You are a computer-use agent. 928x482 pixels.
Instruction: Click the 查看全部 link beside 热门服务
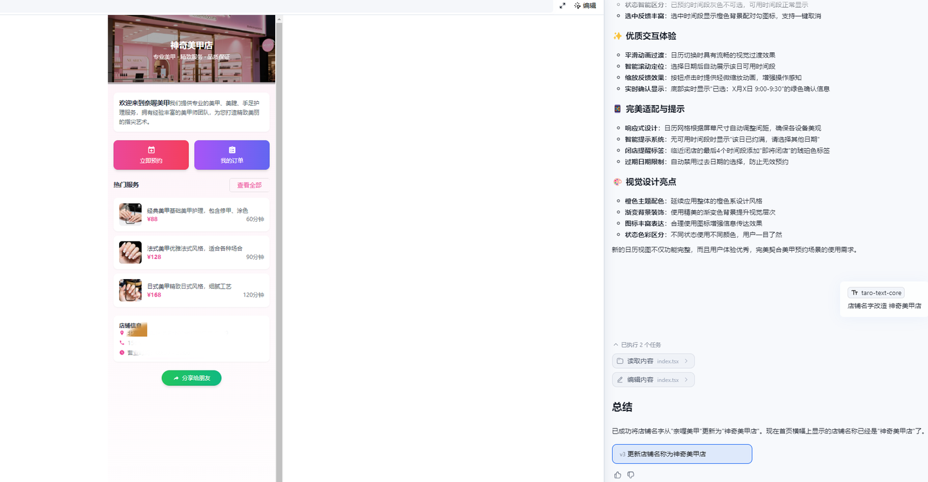pos(249,185)
